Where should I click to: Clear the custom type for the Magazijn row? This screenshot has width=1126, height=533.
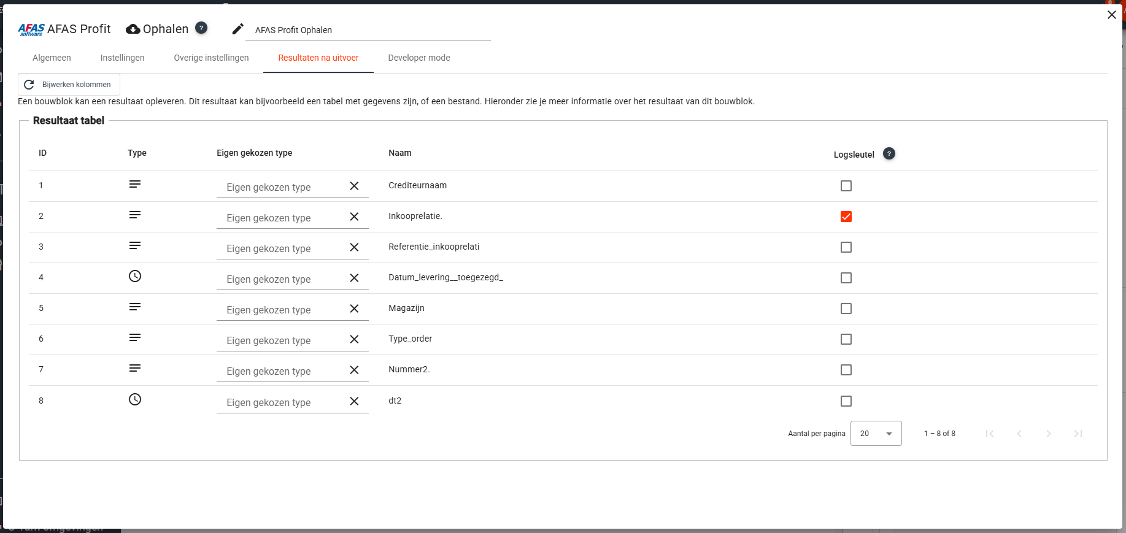[x=354, y=309]
